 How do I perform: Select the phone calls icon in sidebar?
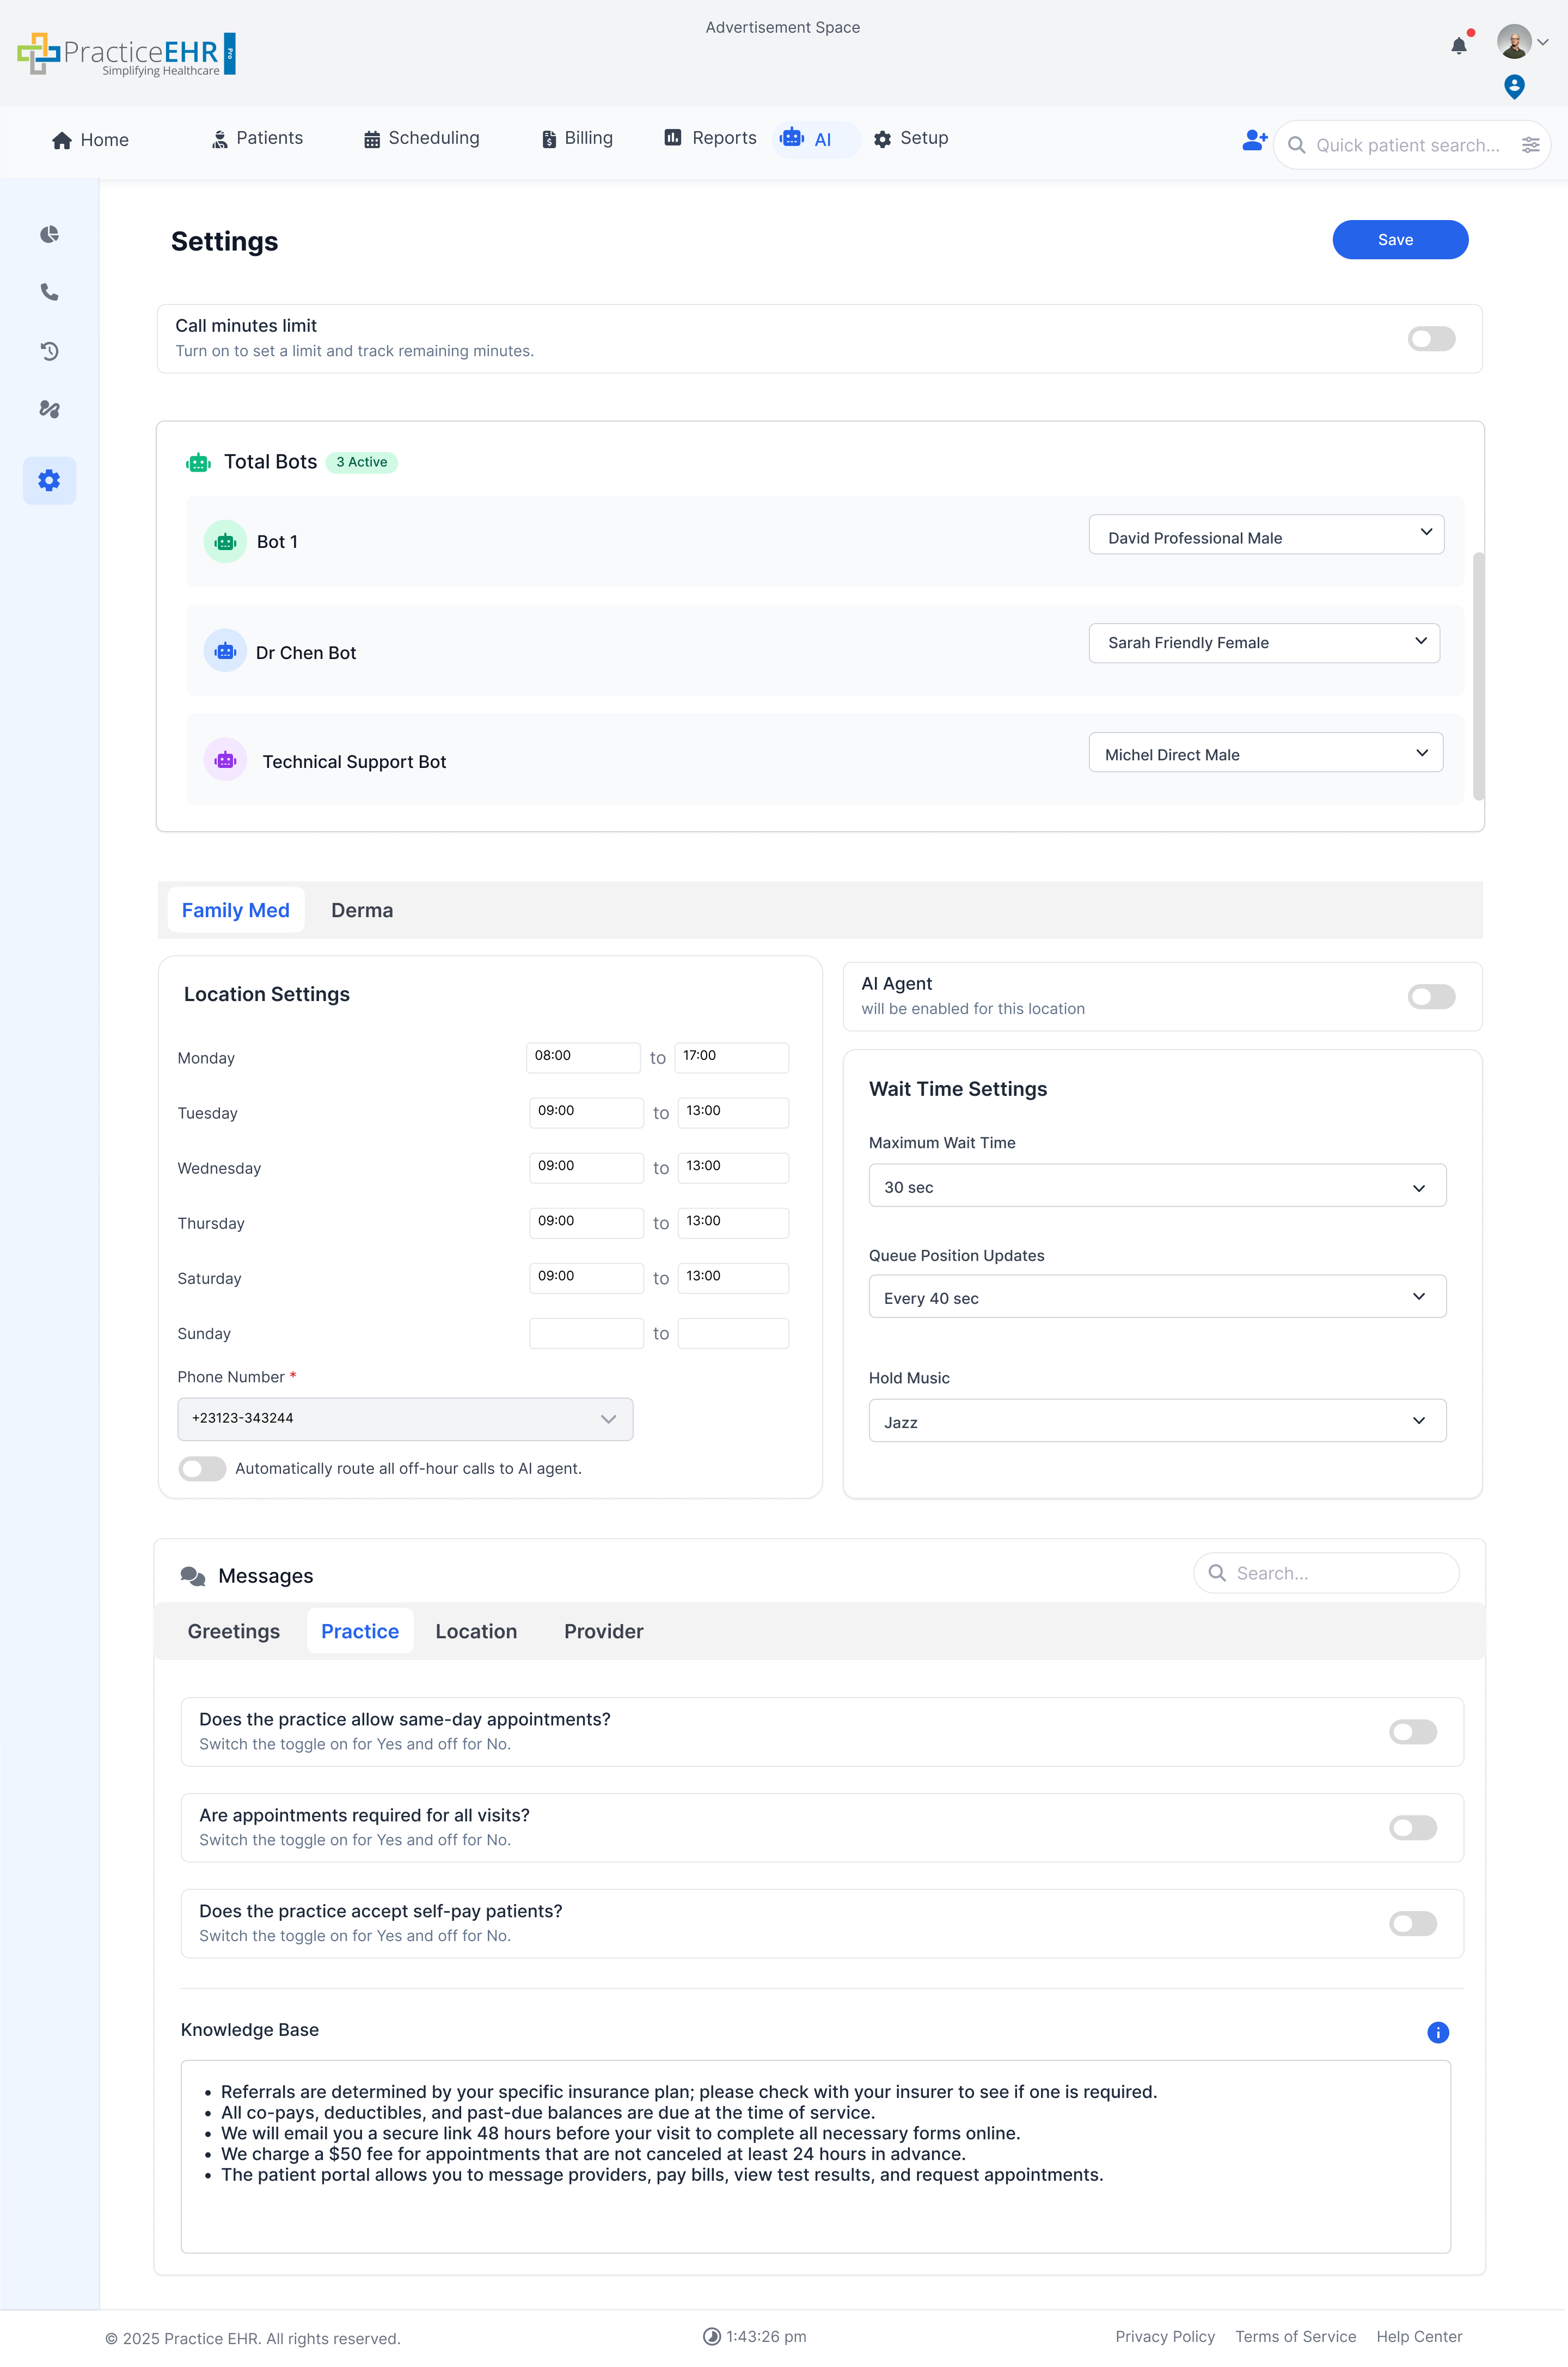coord(48,292)
